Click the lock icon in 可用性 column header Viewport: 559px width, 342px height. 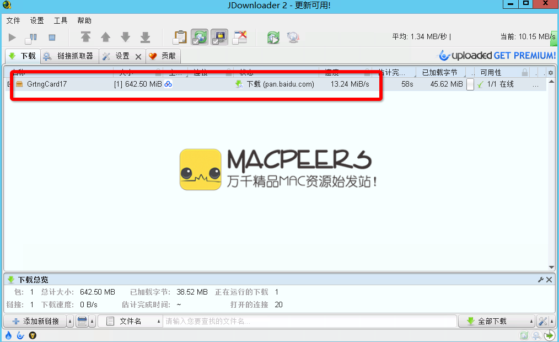525,72
